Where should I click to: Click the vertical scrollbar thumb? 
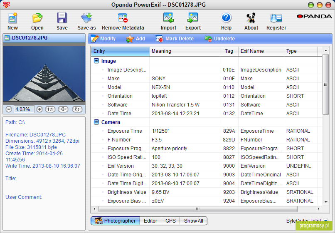(325, 84)
